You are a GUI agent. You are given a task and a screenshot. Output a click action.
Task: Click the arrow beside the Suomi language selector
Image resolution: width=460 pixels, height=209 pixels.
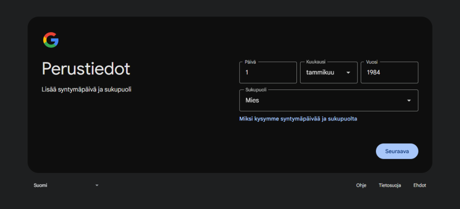(97, 186)
